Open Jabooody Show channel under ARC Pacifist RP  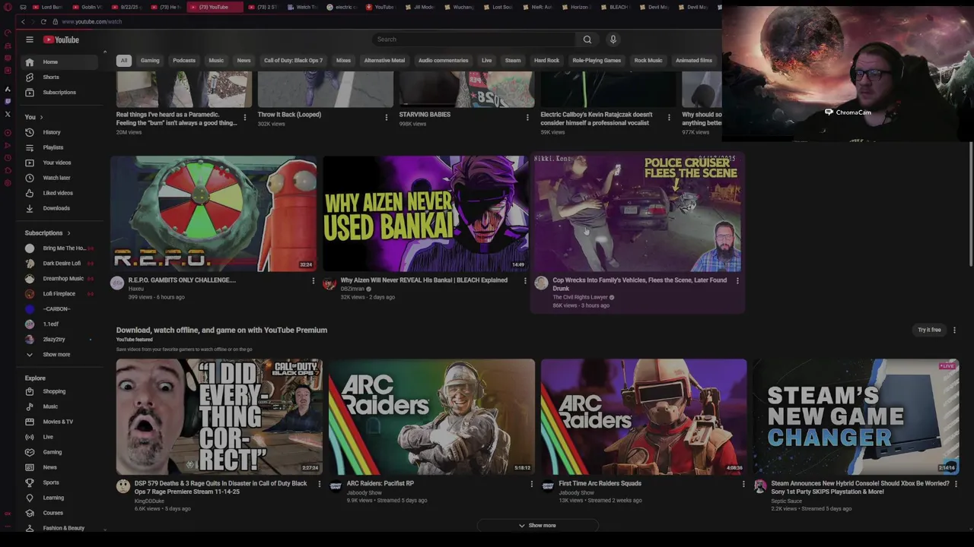(x=364, y=492)
